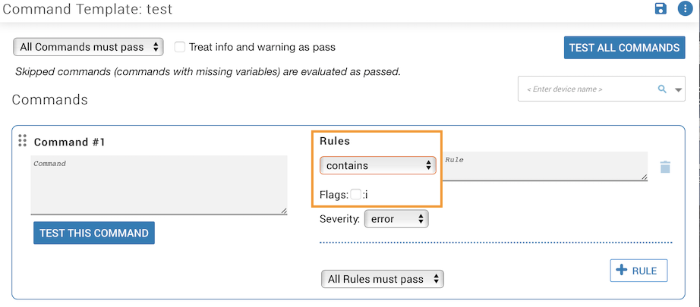Click the Rule box resize handle
700x307 pixels.
click(x=644, y=177)
